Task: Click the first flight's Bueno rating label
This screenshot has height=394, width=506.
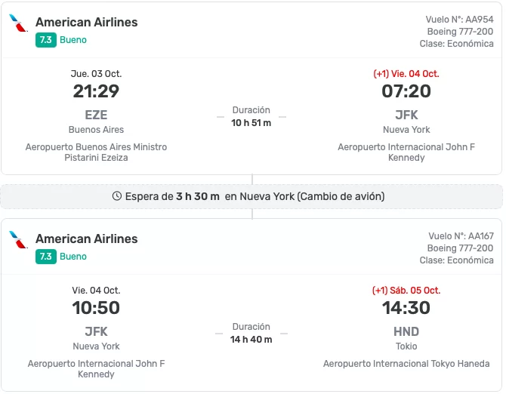Action: [73, 40]
